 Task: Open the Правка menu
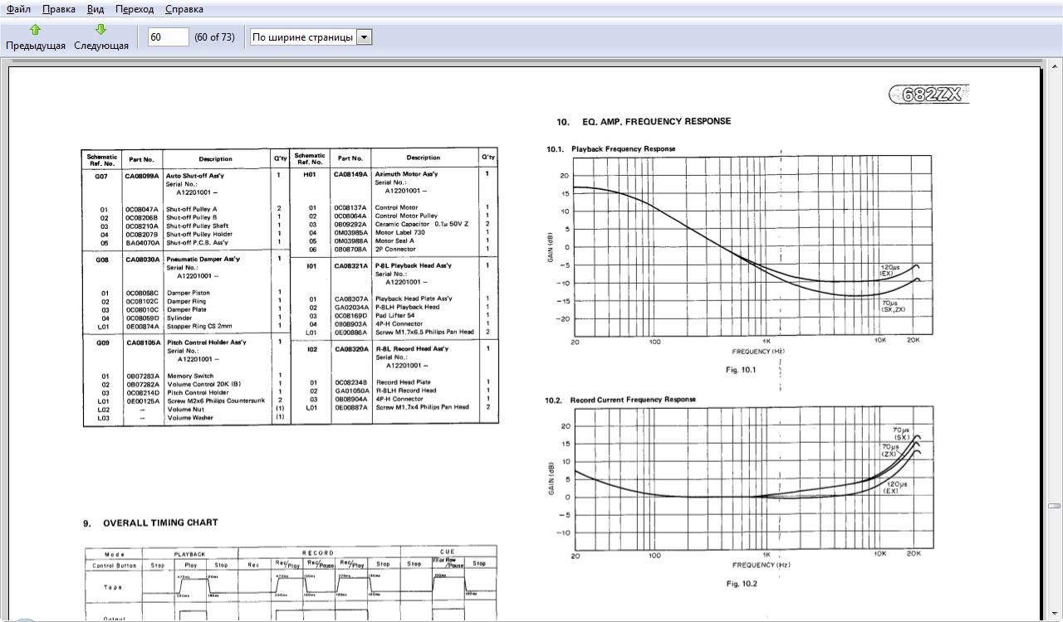pyautogui.click(x=58, y=9)
